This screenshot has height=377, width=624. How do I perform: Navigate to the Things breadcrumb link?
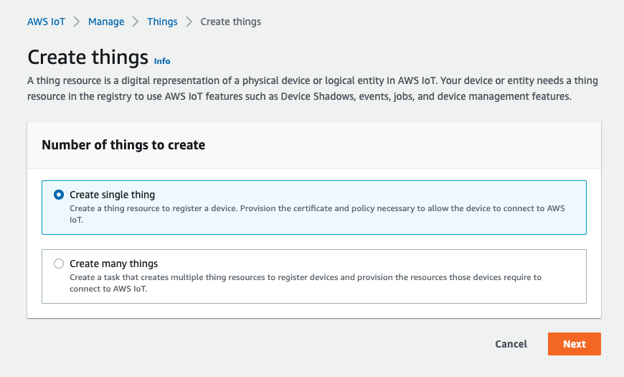pyautogui.click(x=162, y=22)
